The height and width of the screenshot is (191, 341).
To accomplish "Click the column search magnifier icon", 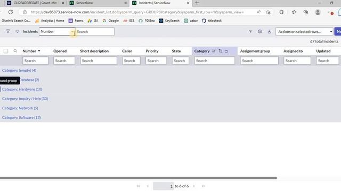I will point(15,51).
